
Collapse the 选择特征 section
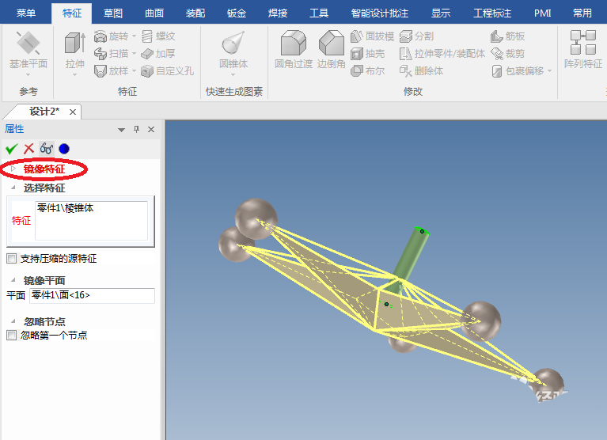click(x=13, y=188)
